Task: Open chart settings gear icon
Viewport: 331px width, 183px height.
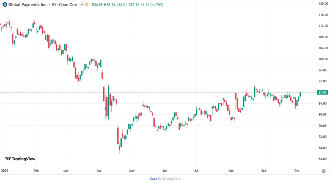Action: [324, 171]
